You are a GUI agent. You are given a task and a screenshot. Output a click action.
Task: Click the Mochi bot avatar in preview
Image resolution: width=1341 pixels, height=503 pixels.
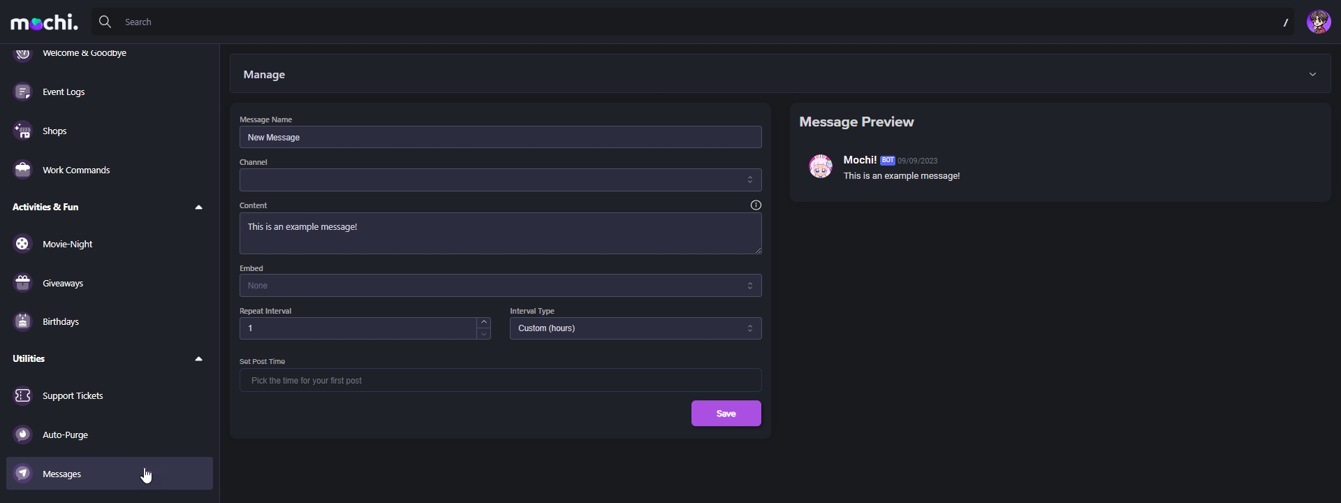tap(821, 166)
